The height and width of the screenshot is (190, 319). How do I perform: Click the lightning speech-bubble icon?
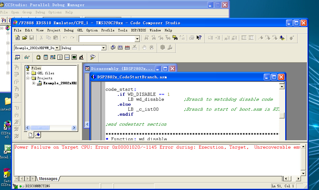[x=92, y=57]
